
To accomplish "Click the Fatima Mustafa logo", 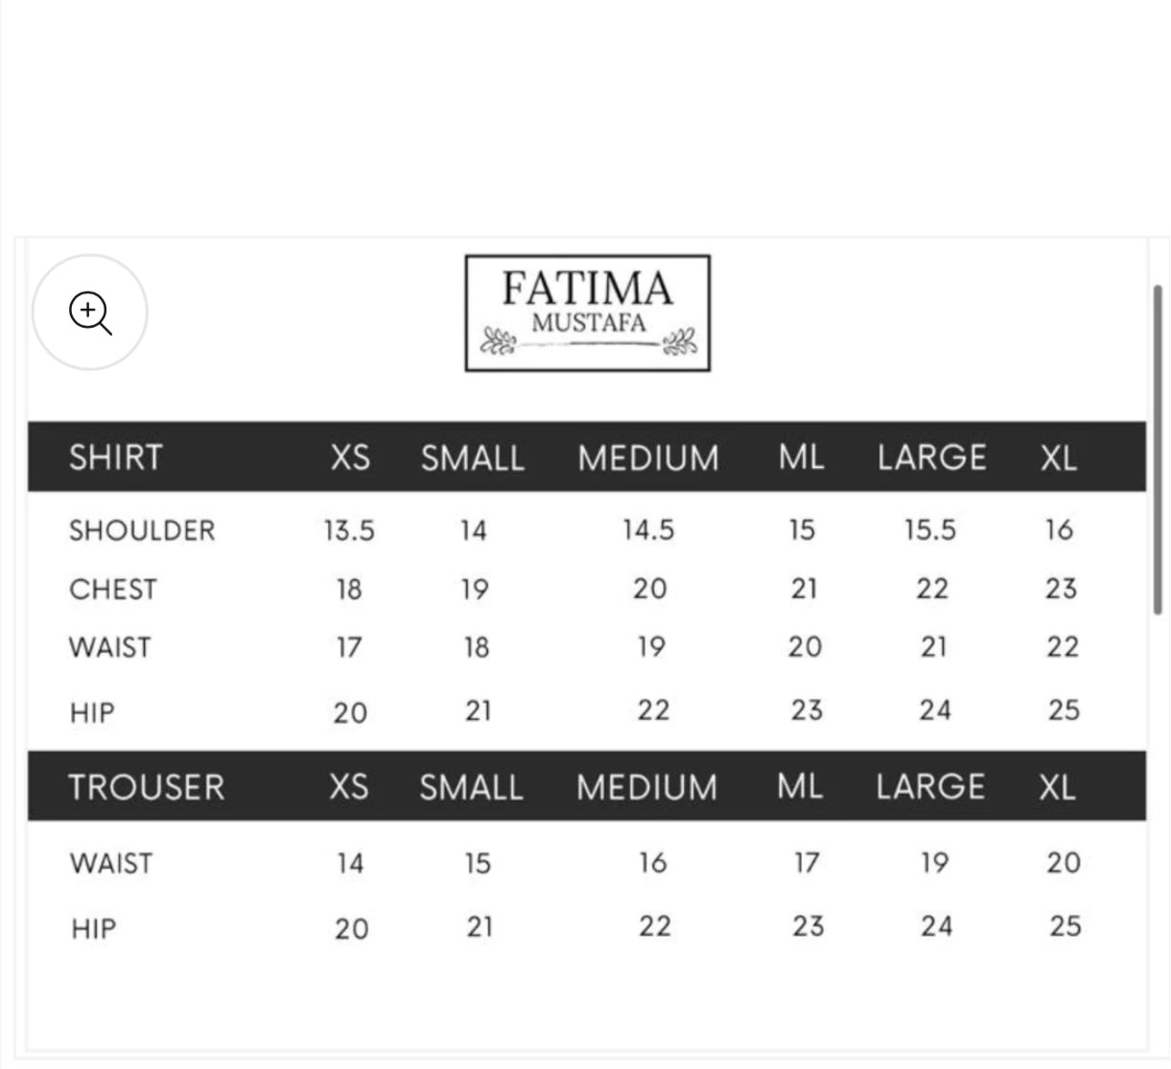I will (x=587, y=313).
